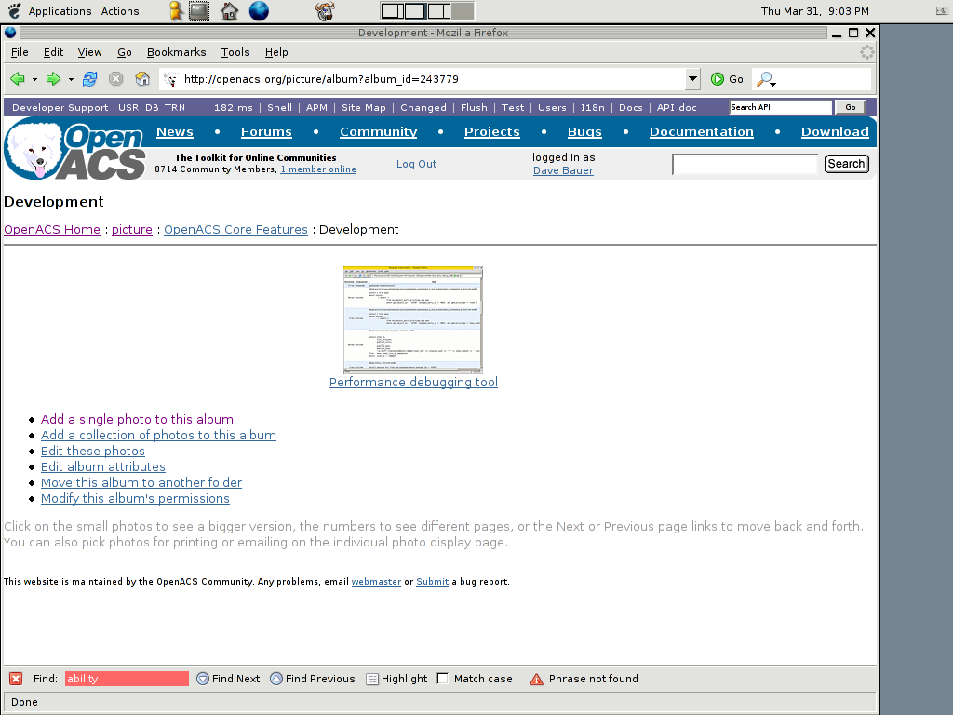Navigate forward using the forward arrow icon
Screen dimensions: 953x715
coord(52,79)
